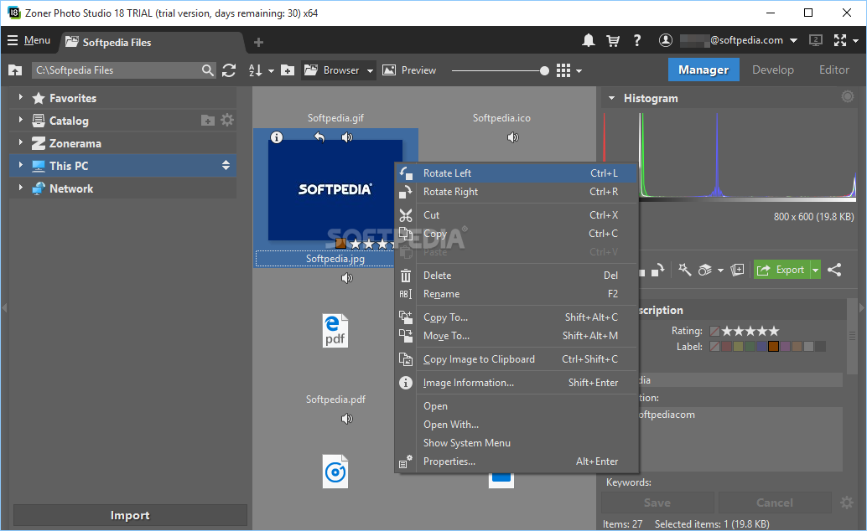The width and height of the screenshot is (867, 531).
Task: Select Delete in the context menu
Action: click(517, 276)
